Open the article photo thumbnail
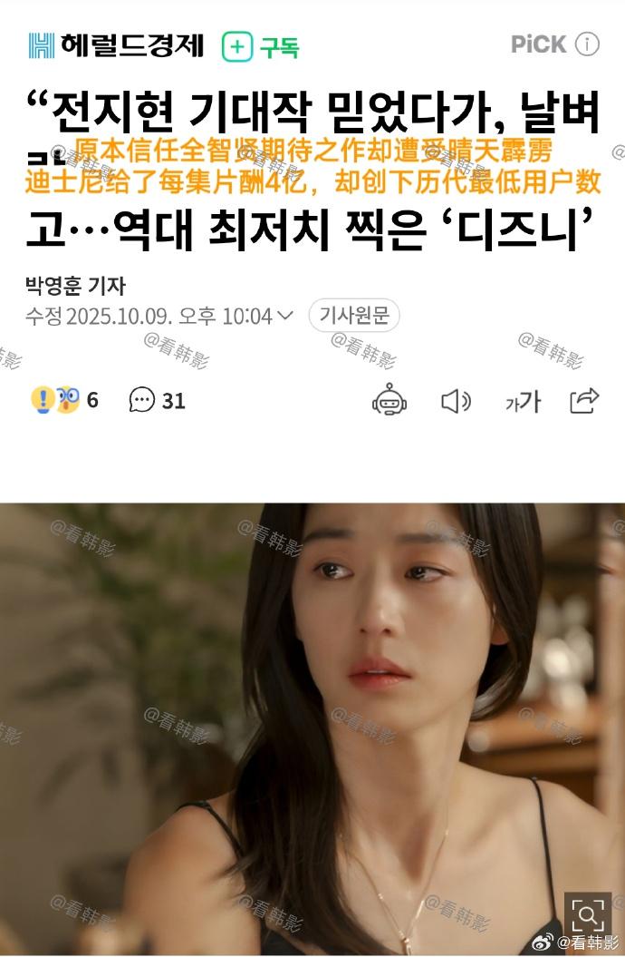The height and width of the screenshot is (957, 625). [x=312, y=729]
